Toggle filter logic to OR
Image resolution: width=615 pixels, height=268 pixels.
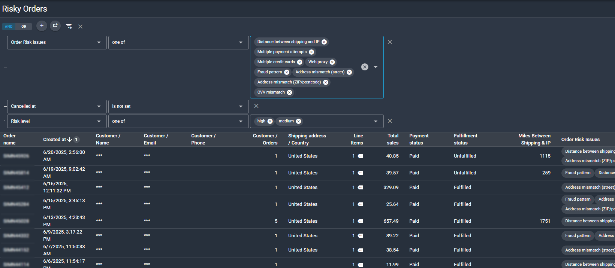click(x=24, y=27)
